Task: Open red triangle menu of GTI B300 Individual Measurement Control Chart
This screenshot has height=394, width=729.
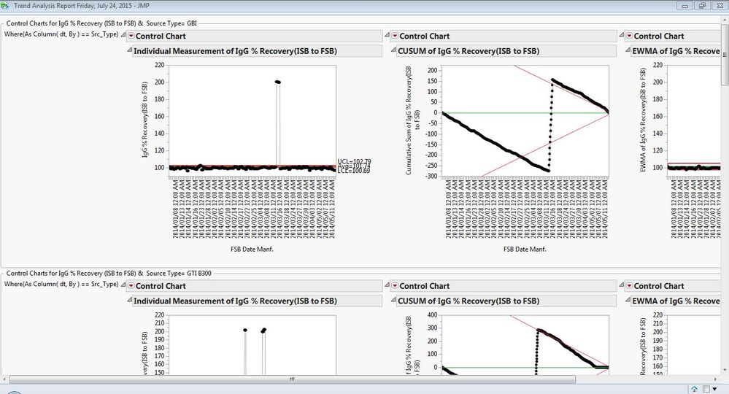Action: (x=131, y=286)
